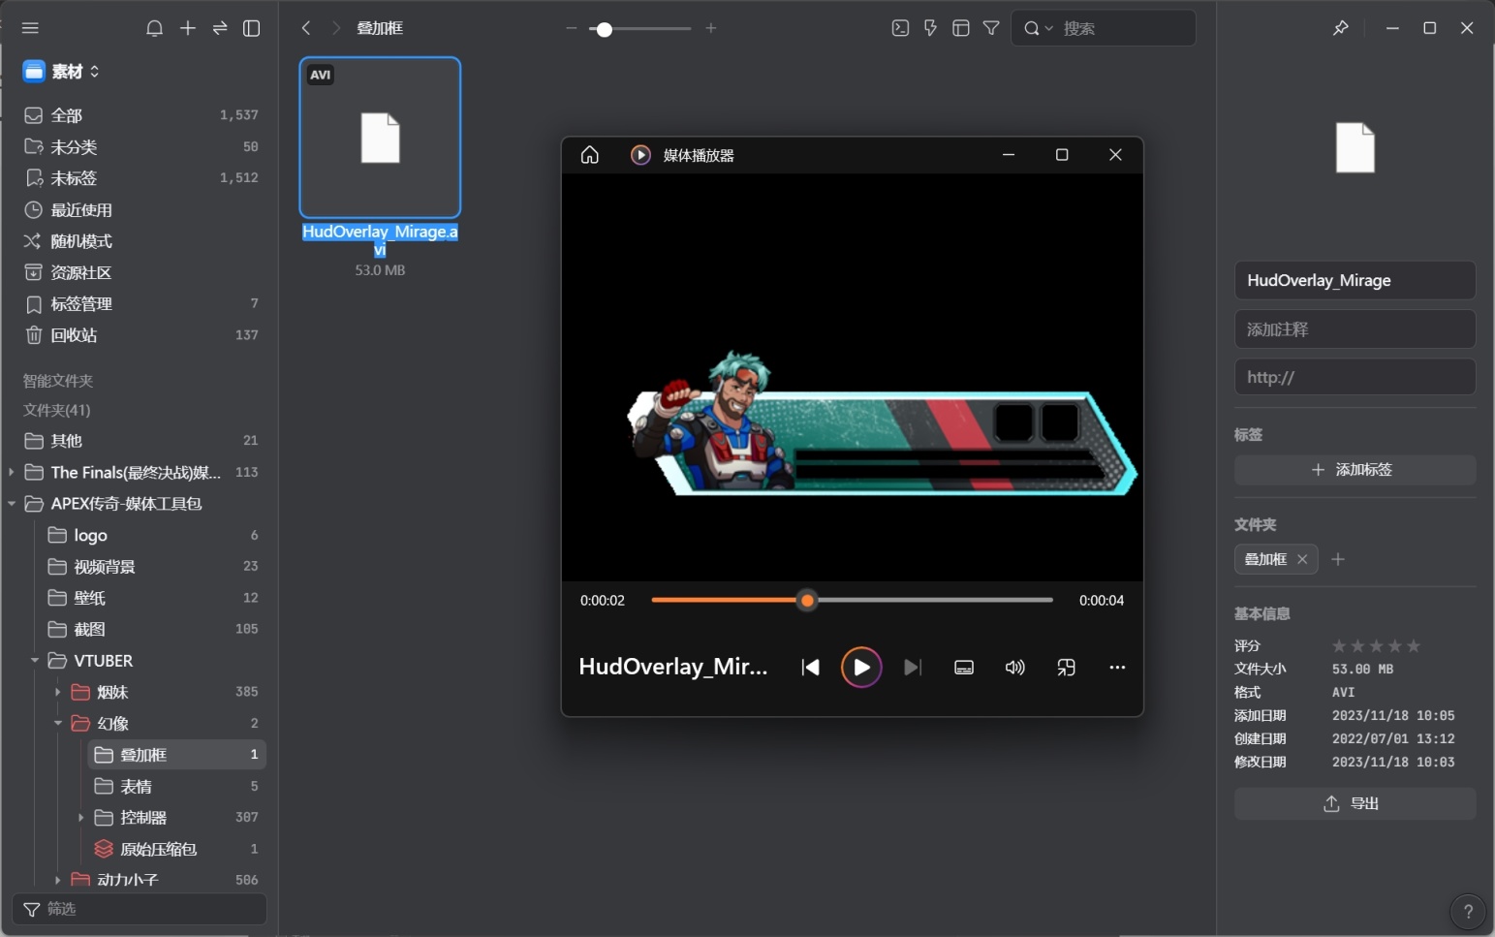Click the http:// URL field
The image size is (1495, 937).
click(1355, 377)
